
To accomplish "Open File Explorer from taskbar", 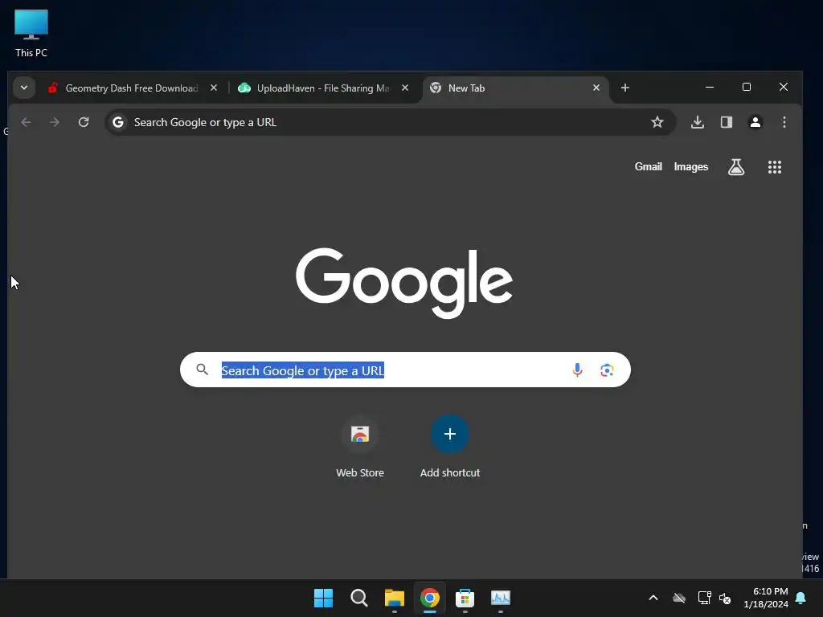I will [394, 598].
